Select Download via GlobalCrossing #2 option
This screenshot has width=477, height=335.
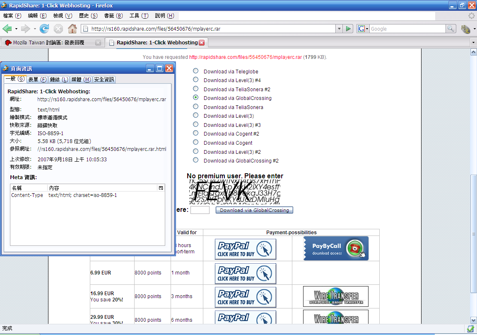coord(195,160)
